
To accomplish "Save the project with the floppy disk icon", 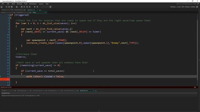I will point(12,7).
